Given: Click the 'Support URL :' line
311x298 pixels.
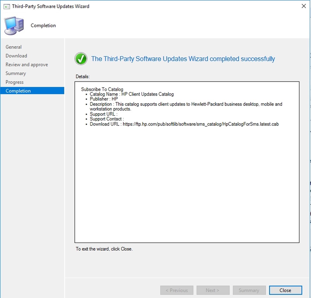Looking at the screenshot, I should [104, 114].
